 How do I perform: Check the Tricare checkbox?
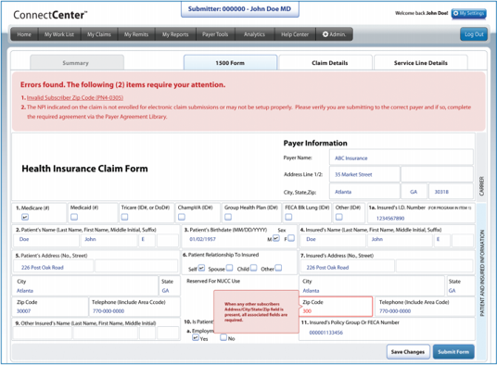(124, 217)
